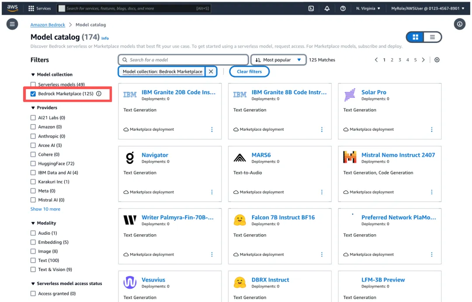Viewport: 472px width, 302px height.
Task: Click info icon beside Bedrock Marketplace (125)
Action: (x=99, y=94)
